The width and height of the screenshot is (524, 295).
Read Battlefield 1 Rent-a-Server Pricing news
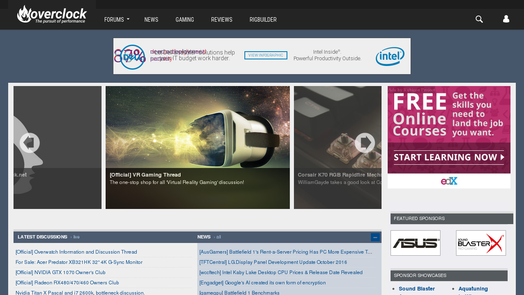click(x=286, y=252)
